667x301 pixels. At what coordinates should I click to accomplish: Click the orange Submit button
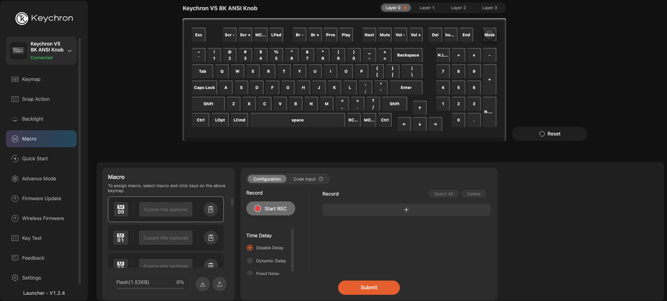click(x=369, y=287)
